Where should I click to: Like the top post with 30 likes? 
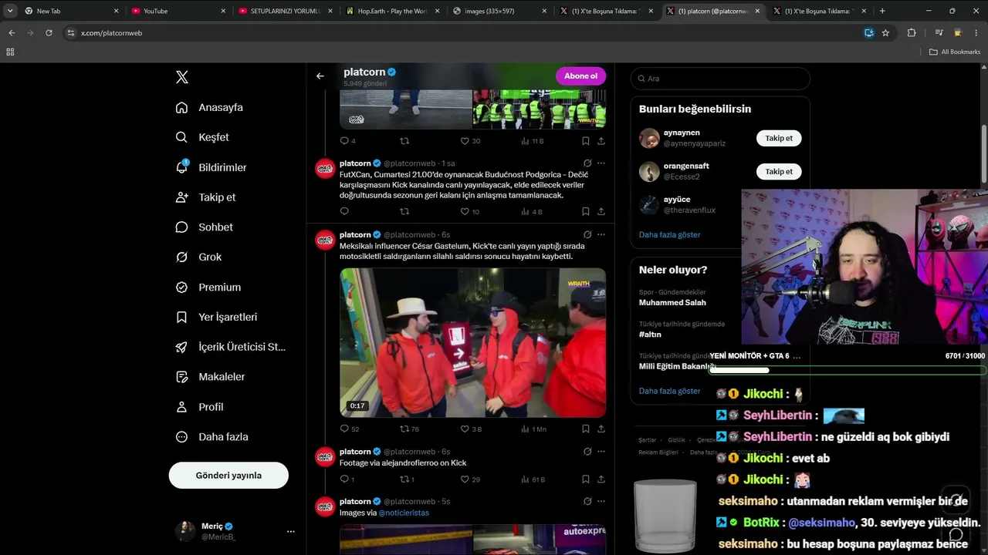click(470, 141)
